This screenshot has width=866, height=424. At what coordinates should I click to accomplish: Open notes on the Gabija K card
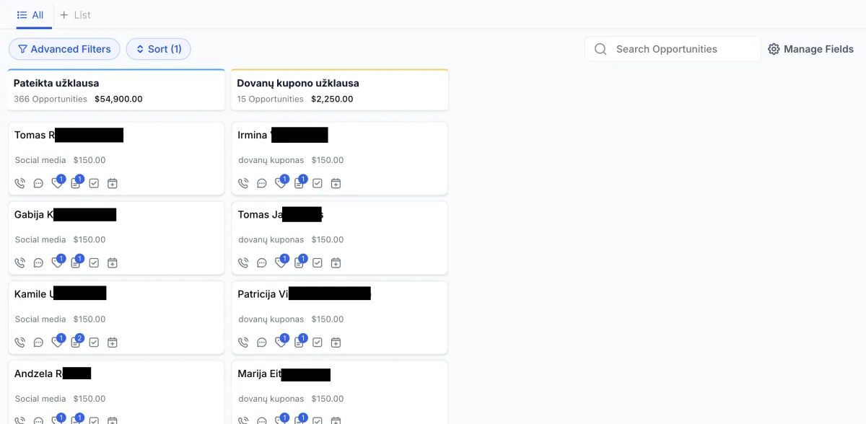point(76,262)
